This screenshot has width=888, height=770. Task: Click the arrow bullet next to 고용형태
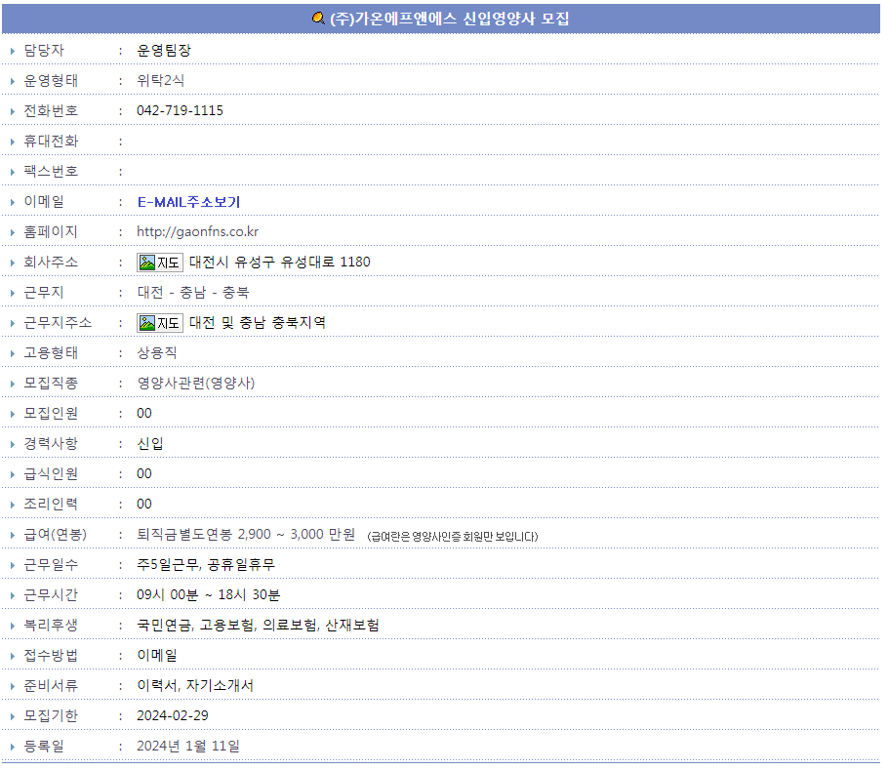point(12,354)
